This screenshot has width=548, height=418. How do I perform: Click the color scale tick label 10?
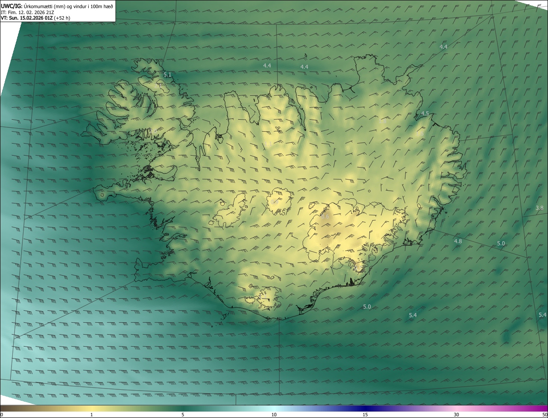click(274, 415)
